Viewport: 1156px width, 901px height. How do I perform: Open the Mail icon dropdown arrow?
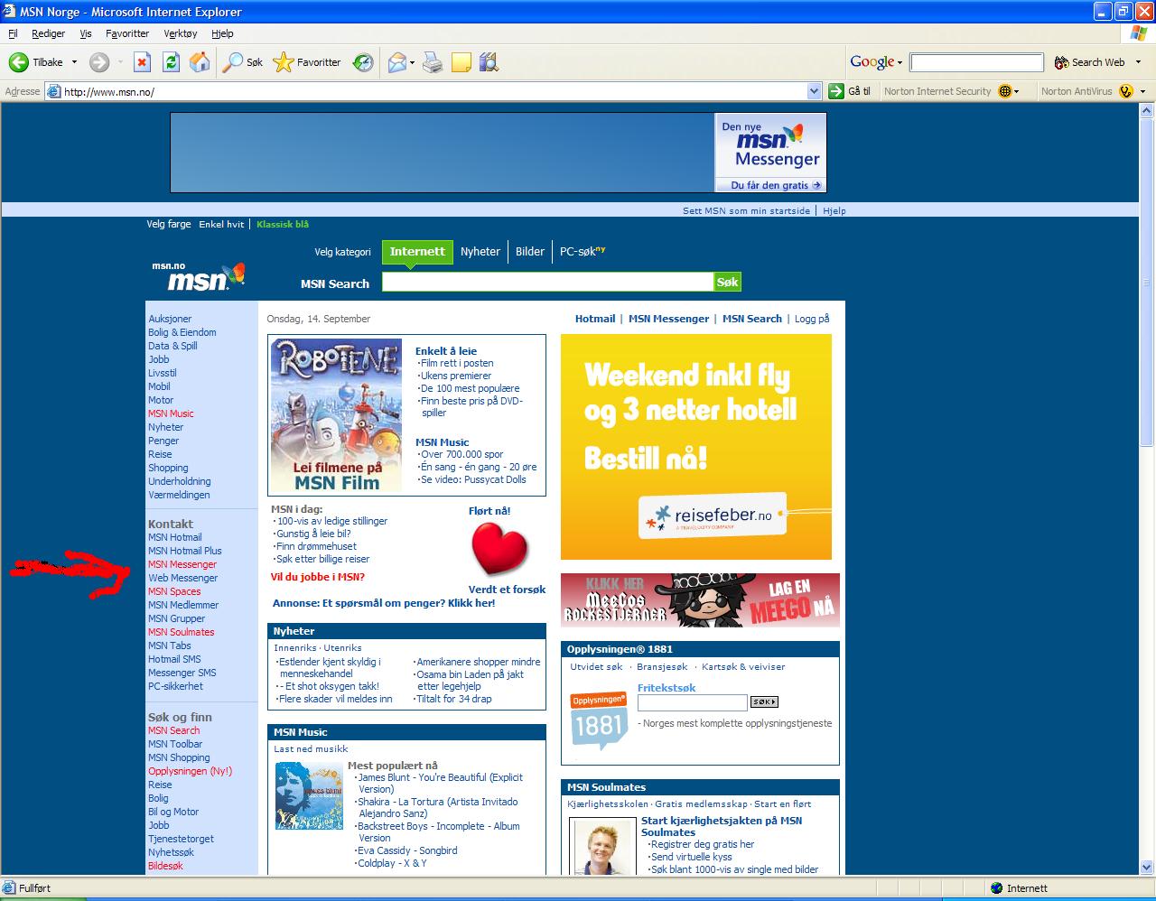click(x=412, y=62)
